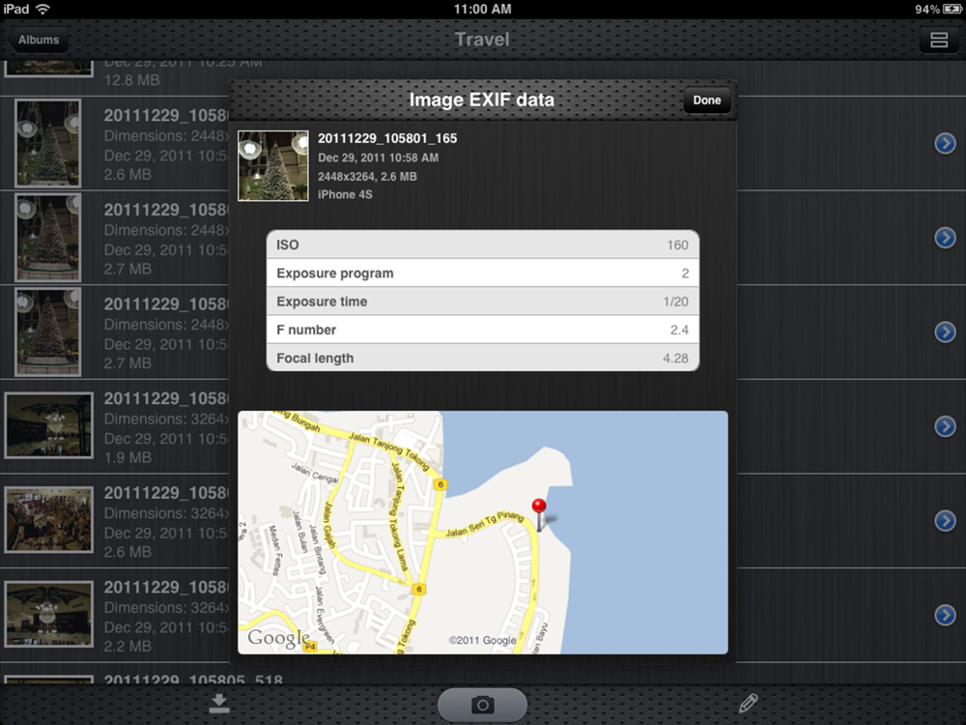Close the EXIF panel with Done

(x=707, y=100)
